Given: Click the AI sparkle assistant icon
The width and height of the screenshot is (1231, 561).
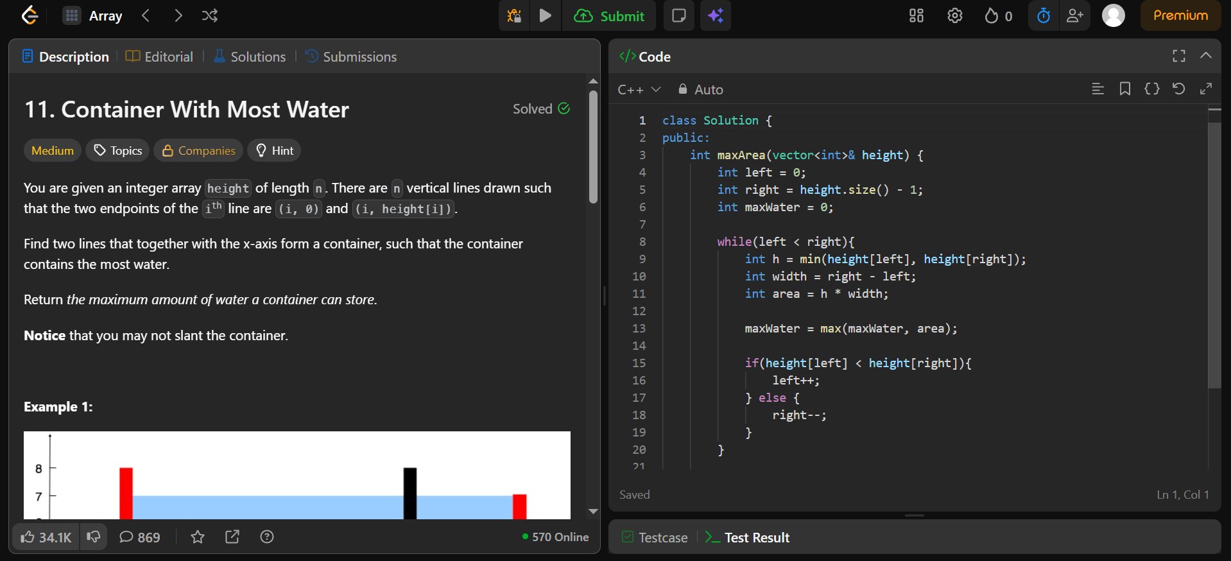Looking at the screenshot, I should (716, 15).
